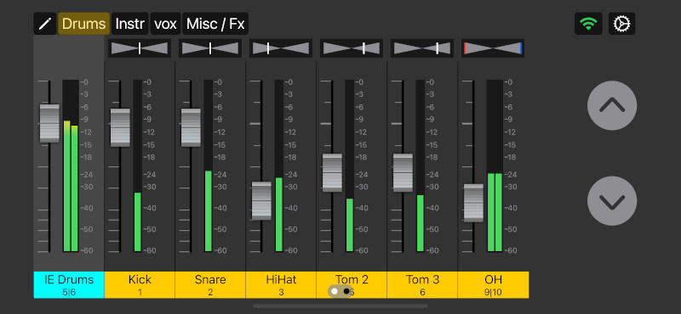The width and height of the screenshot is (681, 314).
Task: Click the IE Drums fader handle
Action: tap(49, 123)
